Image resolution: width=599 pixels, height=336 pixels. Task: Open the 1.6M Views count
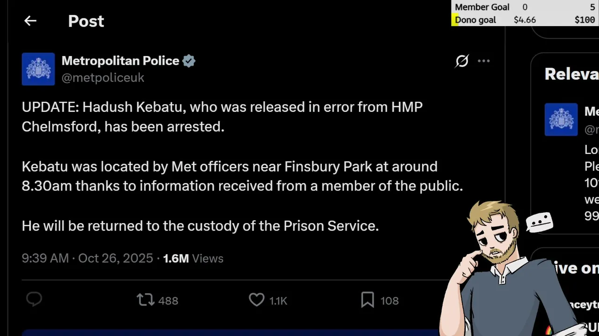(193, 258)
